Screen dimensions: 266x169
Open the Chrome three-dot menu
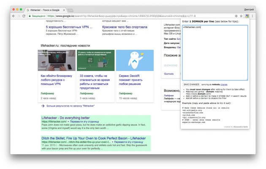point(252,16)
